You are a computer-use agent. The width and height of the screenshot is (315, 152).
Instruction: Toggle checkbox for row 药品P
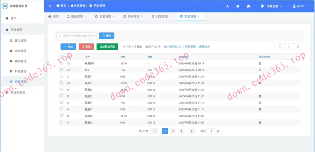coord(62,102)
